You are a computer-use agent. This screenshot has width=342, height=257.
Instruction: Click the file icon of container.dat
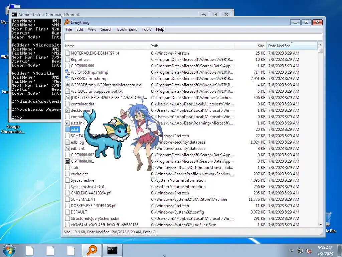pos(67,104)
